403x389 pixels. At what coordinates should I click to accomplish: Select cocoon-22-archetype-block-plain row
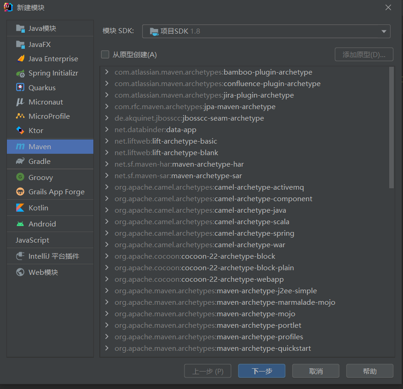tap(245, 267)
